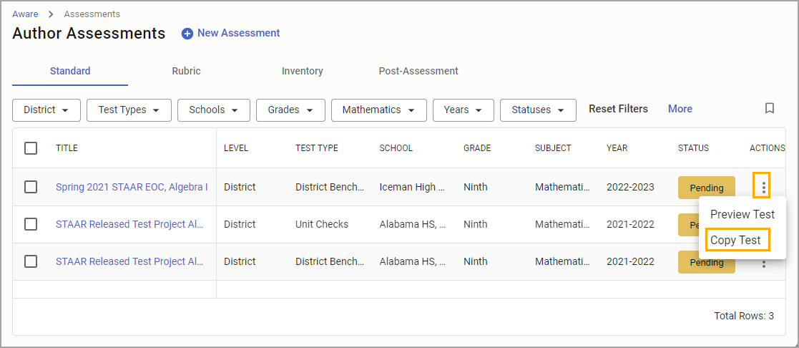Viewport: 799px width, 348px height.
Task: Click Reset Filters
Action: pyautogui.click(x=618, y=109)
